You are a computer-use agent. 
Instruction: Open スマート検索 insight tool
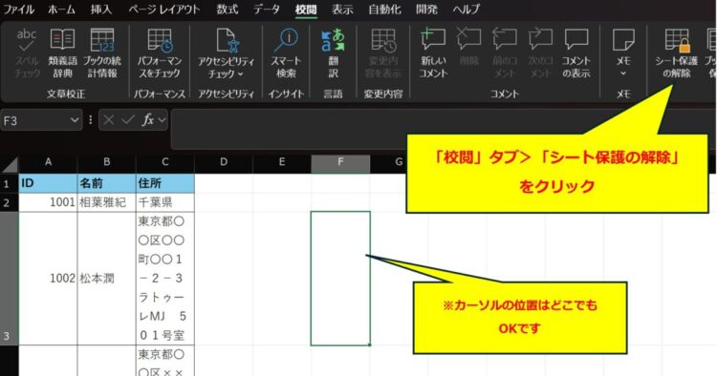(286, 52)
